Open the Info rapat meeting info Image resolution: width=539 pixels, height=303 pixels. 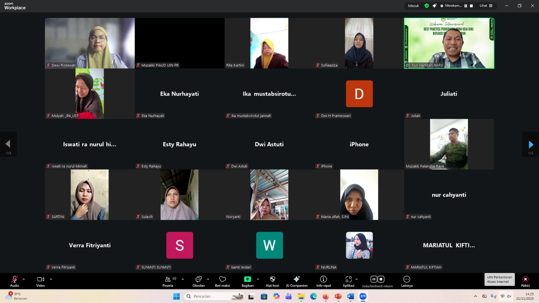click(323, 281)
